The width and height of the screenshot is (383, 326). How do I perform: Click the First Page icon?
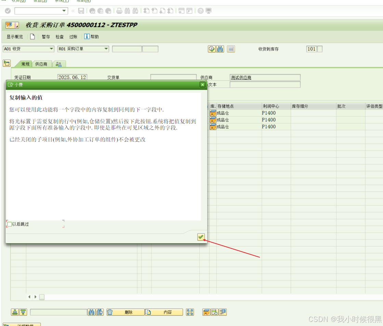pos(146,11)
